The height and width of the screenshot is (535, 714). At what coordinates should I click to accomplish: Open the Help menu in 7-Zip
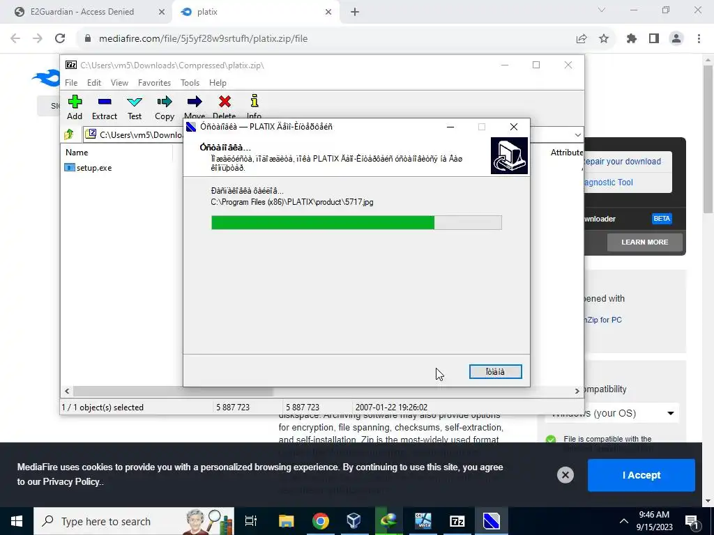218,83
